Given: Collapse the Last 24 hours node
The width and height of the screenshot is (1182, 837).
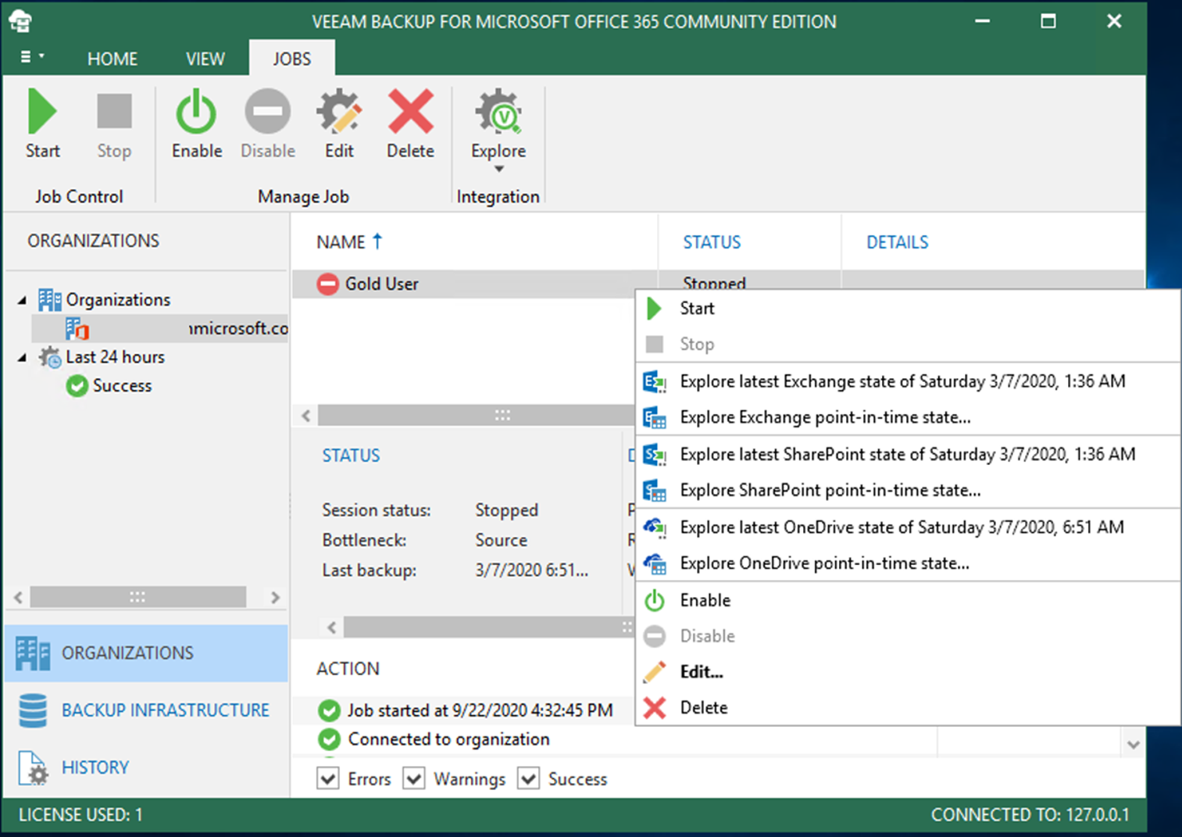Looking at the screenshot, I should coord(22,358).
